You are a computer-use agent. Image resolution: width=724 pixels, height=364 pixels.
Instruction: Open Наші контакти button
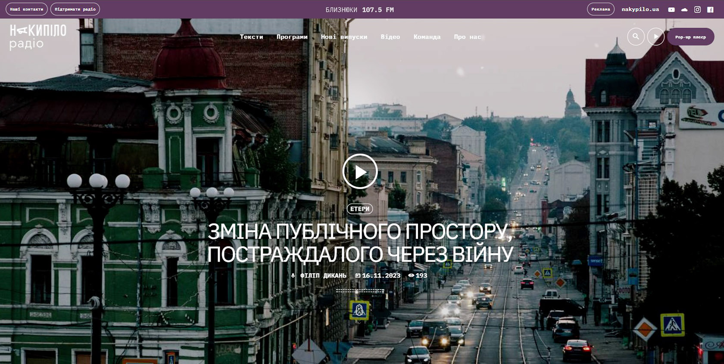(27, 9)
